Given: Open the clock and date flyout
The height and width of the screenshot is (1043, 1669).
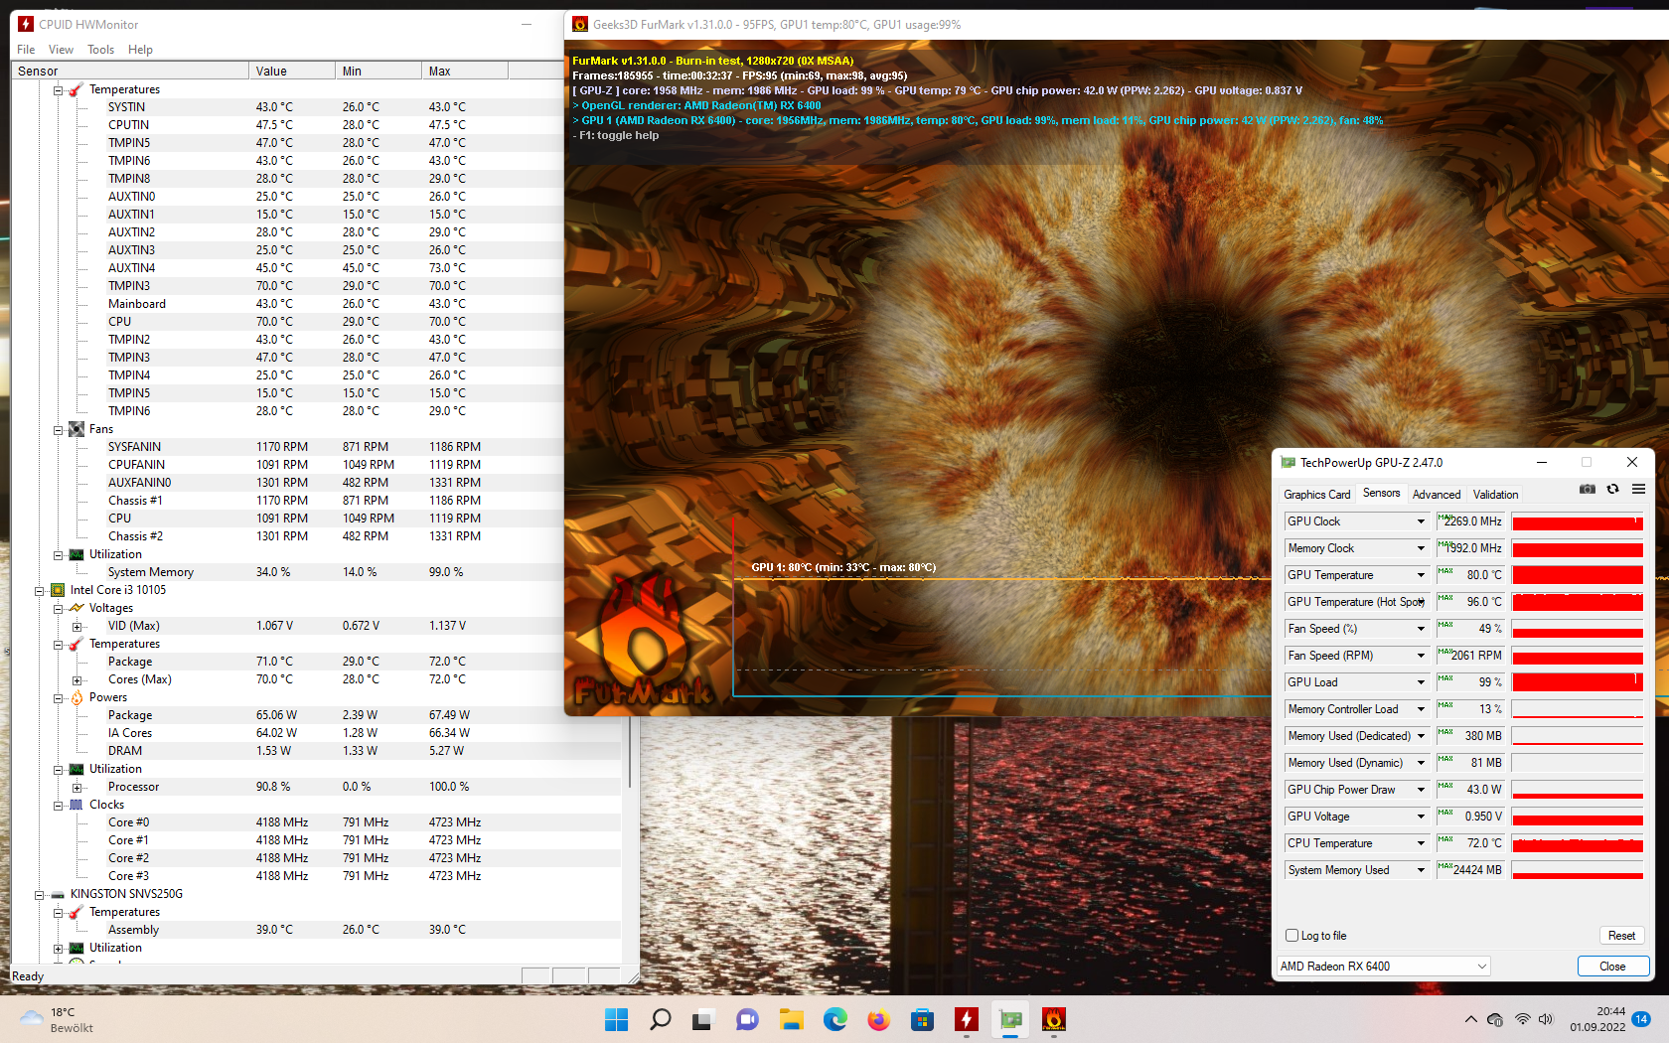Looking at the screenshot, I should tap(1597, 1019).
